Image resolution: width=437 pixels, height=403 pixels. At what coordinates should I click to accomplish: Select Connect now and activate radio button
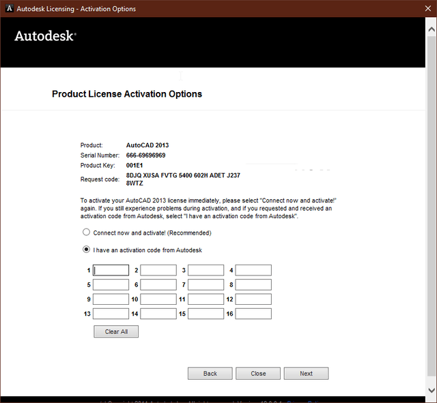87,232
